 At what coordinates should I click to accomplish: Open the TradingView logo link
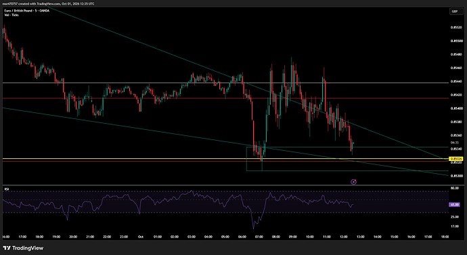click(x=23, y=248)
